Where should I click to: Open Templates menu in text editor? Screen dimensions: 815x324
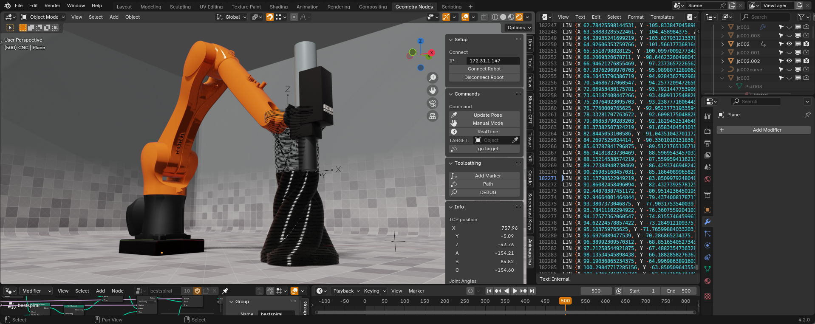(x=662, y=17)
